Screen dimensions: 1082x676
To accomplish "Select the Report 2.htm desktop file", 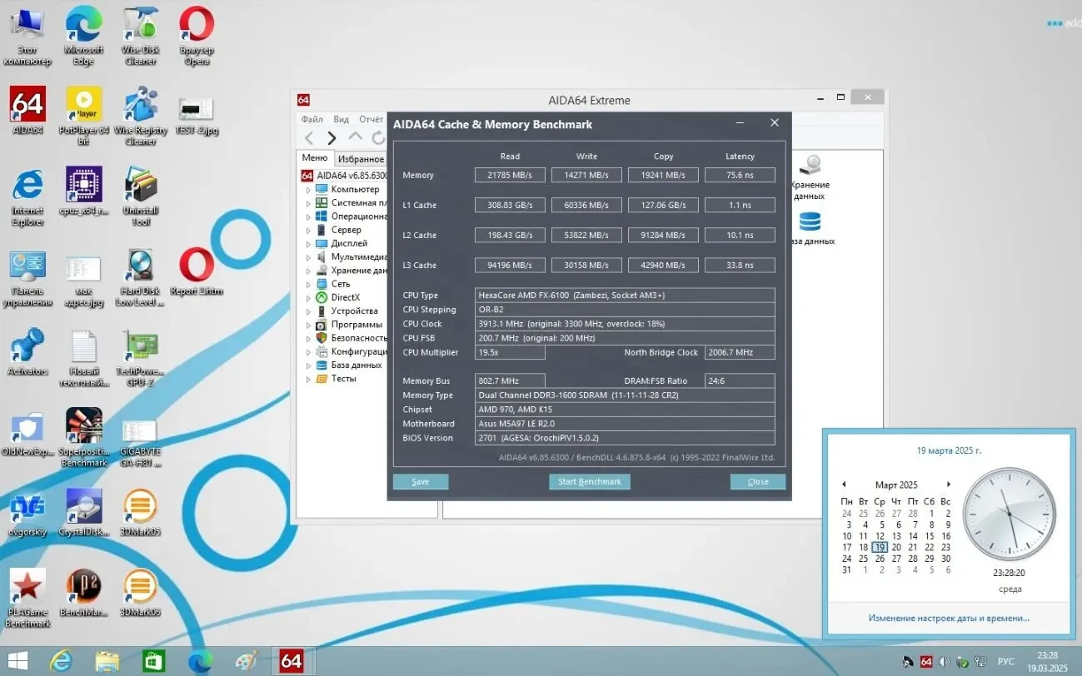I will pyautogui.click(x=197, y=271).
